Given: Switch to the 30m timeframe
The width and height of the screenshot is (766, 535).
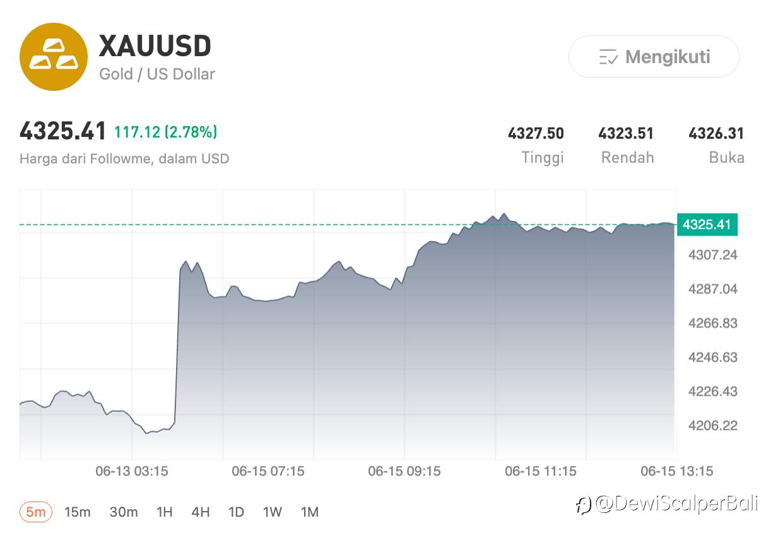Looking at the screenshot, I should pyautogui.click(x=124, y=512).
